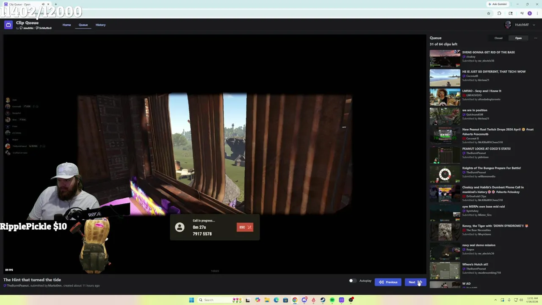This screenshot has height=305, width=542.
Task: Skip to the Next clip
Action: tap(415, 282)
